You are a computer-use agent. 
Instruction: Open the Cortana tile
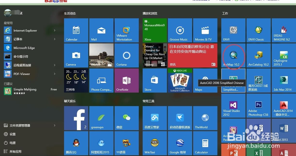[126, 55]
